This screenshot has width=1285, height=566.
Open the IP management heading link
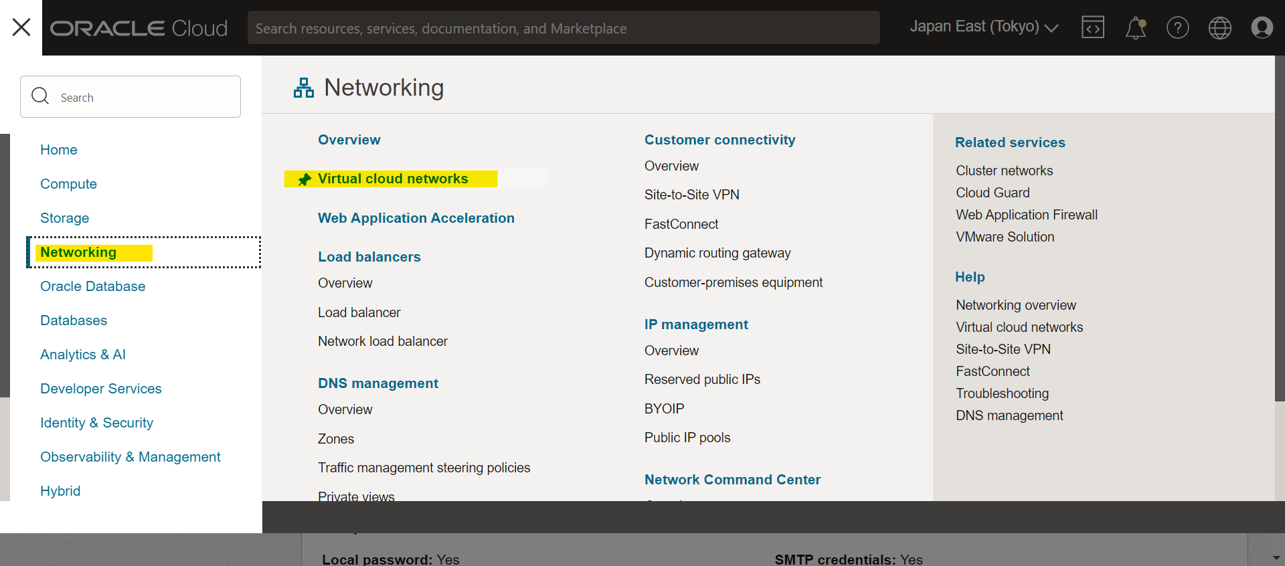(696, 324)
